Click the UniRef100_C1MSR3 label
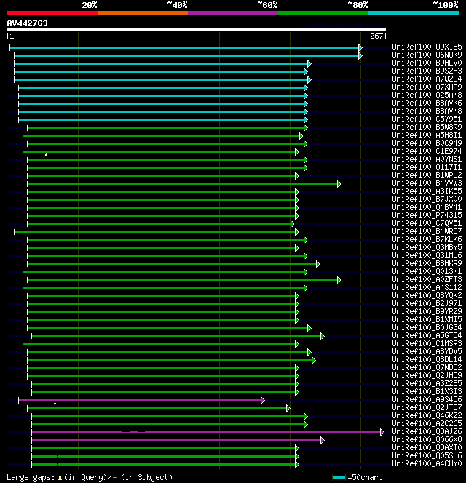The image size is (466, 483). click(427, 343)
